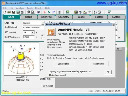Switch to the Geometry tab

point(64,17)
